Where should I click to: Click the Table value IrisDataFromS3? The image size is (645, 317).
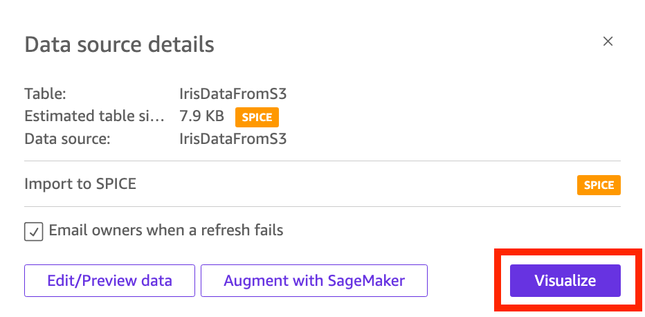coord(233,93)
